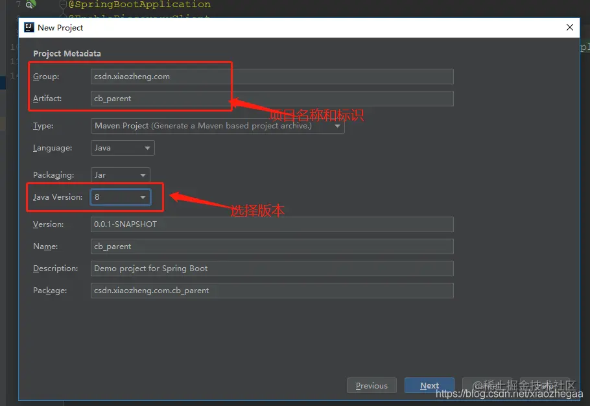Click the Artifact label
Viewport: 590px width, 406px height.
[47, 99]
